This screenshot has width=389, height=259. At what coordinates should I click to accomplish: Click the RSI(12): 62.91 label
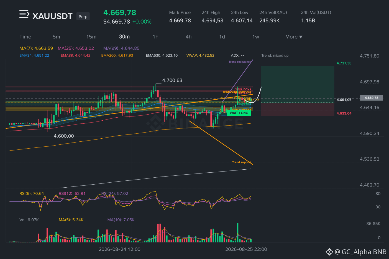tap(72, 194)
